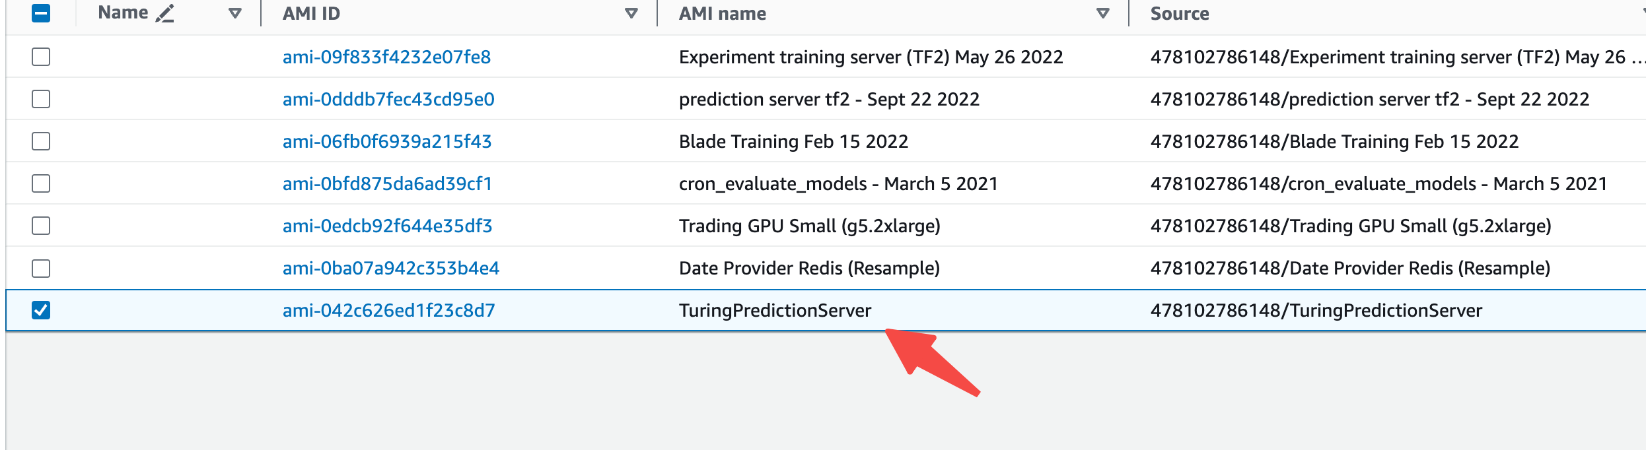
Task: Click the edit pencil icon beside Name
Action: [x=165, y=13]
